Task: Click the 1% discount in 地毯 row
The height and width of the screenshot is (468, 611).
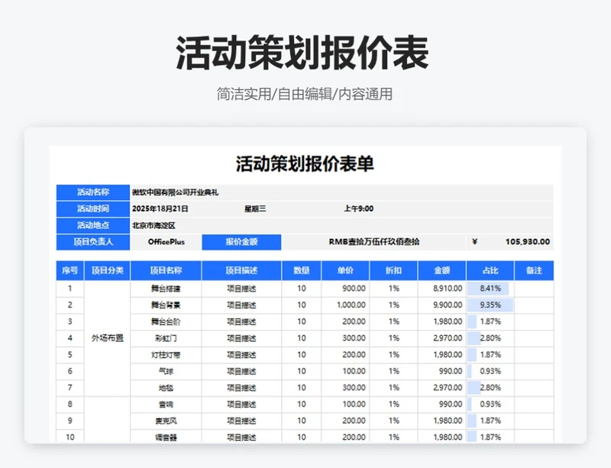Action: coord(393,388)
